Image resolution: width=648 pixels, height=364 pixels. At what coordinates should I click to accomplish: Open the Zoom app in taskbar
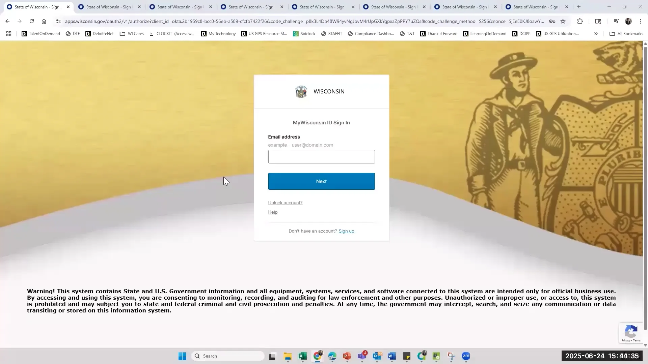point(466,356)
